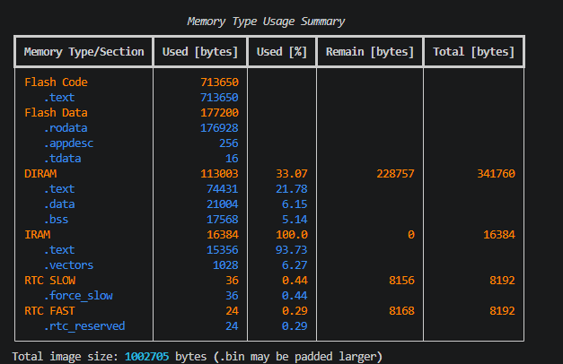The width and height of the screenshot is (563, 364).
Task: Click the 228757 remaining bytes value
Action: [395, 174]
